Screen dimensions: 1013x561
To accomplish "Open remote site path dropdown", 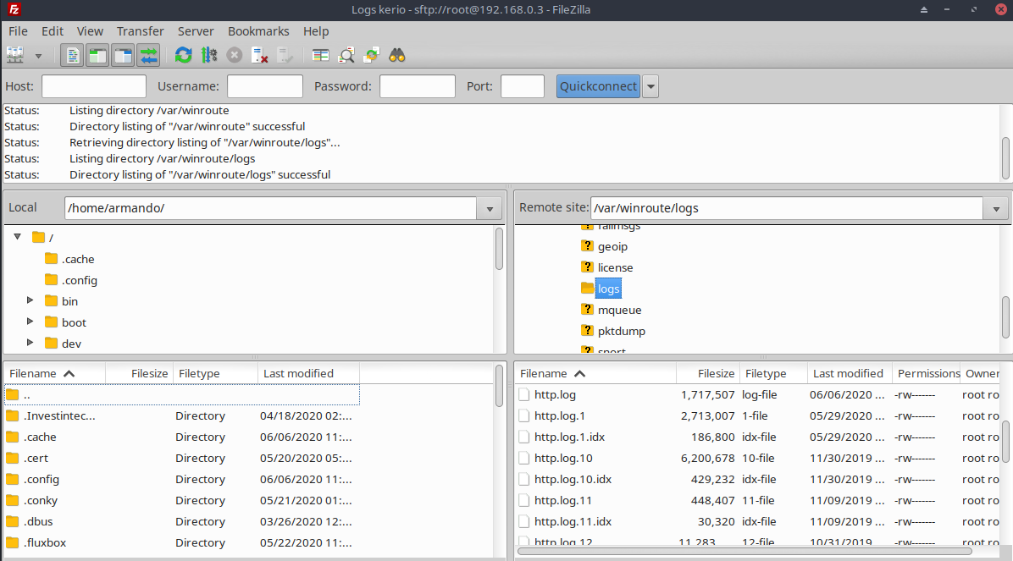I will 995,208.
